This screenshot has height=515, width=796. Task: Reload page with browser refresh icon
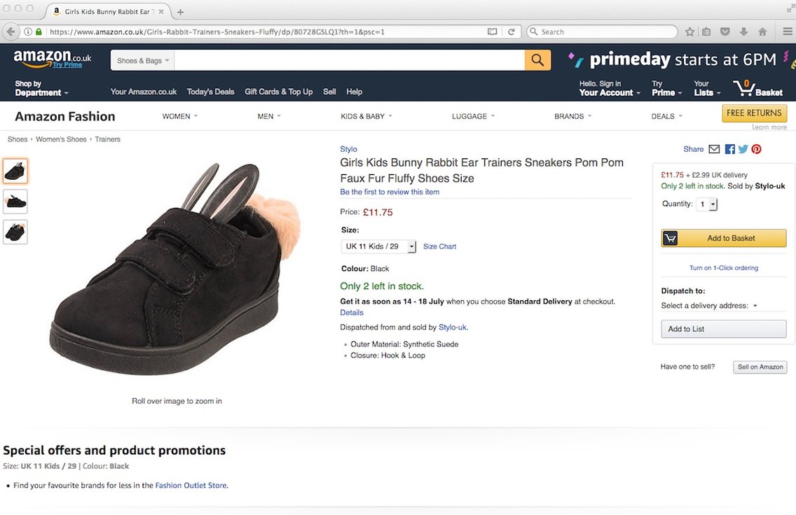[512, 31]
